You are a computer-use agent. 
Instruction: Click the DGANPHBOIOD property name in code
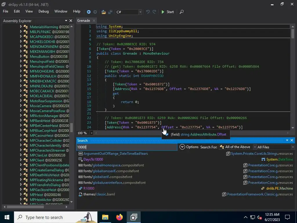tap(152, 76)
